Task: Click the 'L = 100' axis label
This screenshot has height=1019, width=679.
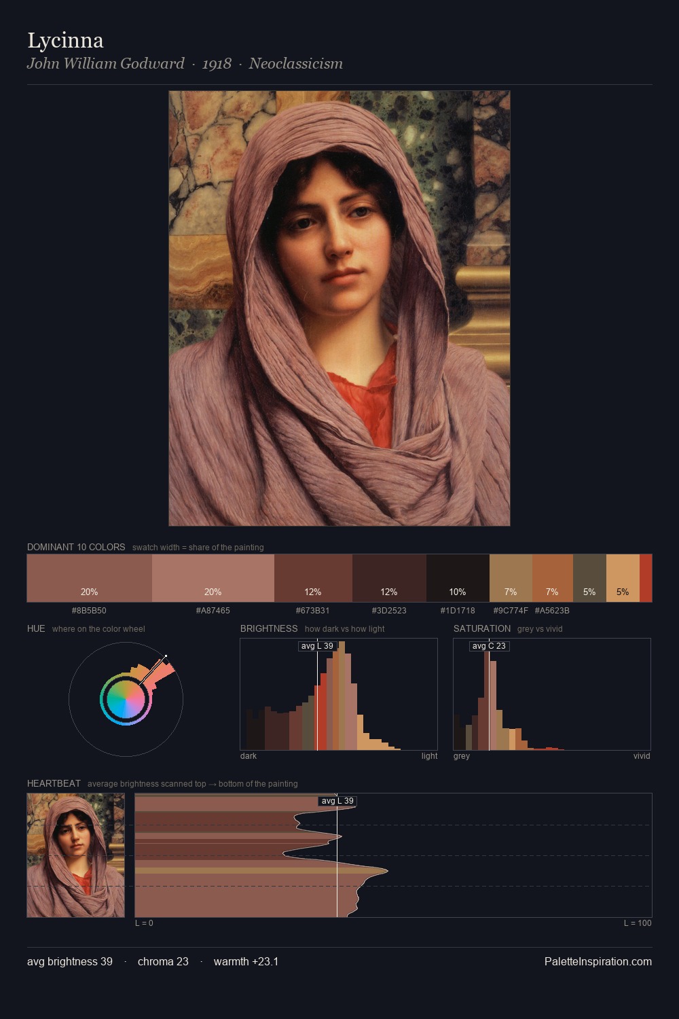Action: (x=638, y=923)
